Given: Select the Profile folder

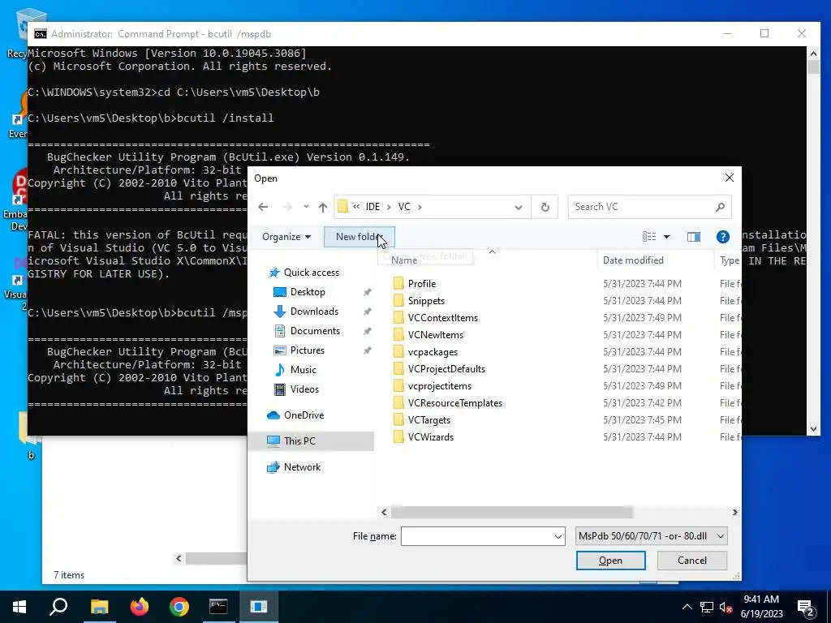Looking at the screenshot, I should (x=421, y=284).
